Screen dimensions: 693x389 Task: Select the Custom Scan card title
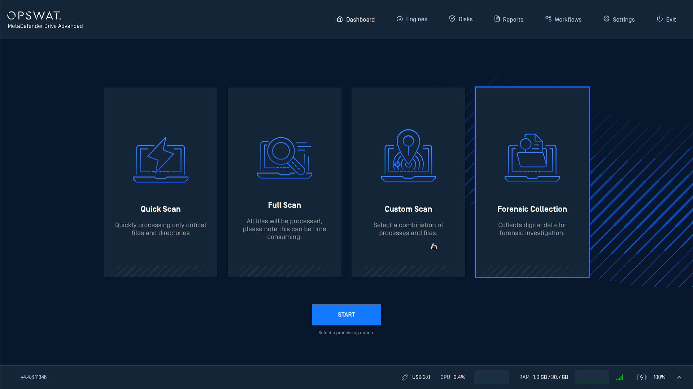coord(408,209)
